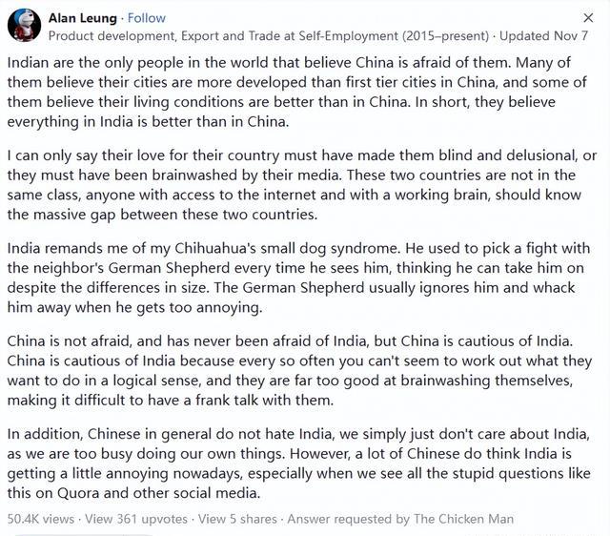Click the word Quora in the last paragraph
Image resolution: width=610 pixels, height=536 pixels.
[78, 493]
